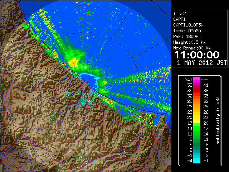Click the yellow 20-23 dBZ swatch

[196, 118]
